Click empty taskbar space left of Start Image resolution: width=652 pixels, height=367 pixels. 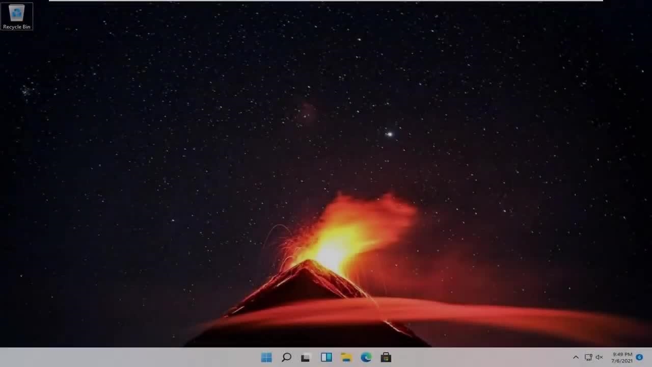point(127,357)
